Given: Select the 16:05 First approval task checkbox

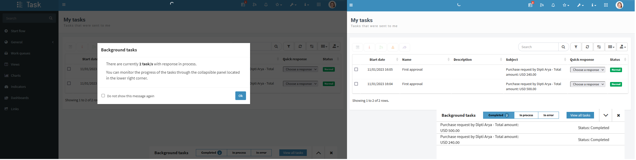Looking at the screenshot, I should [356, 69].
